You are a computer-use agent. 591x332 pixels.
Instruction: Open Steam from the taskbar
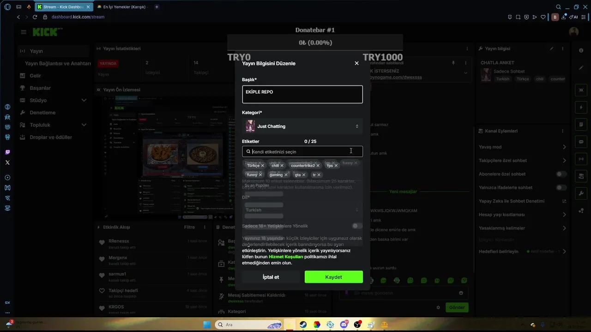click(303, 325)
